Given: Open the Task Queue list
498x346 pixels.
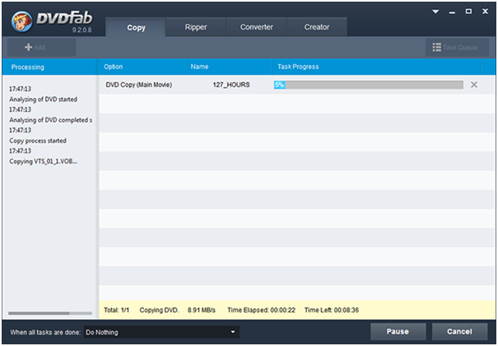Looking at the screenshot, I should 454,48.
